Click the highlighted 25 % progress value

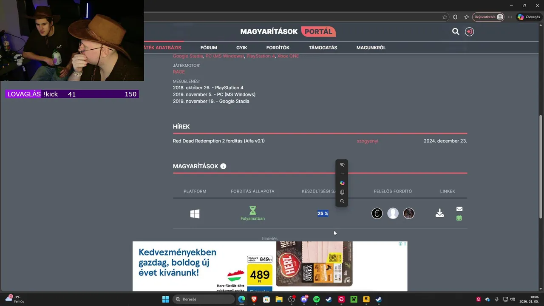point(323,213)
